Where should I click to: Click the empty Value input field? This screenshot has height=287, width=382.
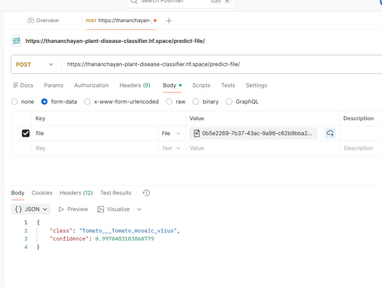coord(262,148)
